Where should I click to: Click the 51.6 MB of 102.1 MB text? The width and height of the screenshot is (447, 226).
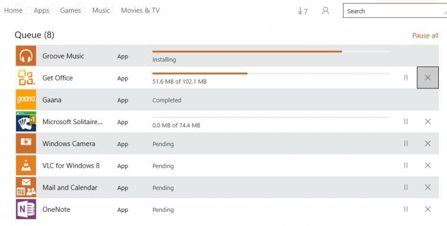pyautogui.click(x=179, y=82)
